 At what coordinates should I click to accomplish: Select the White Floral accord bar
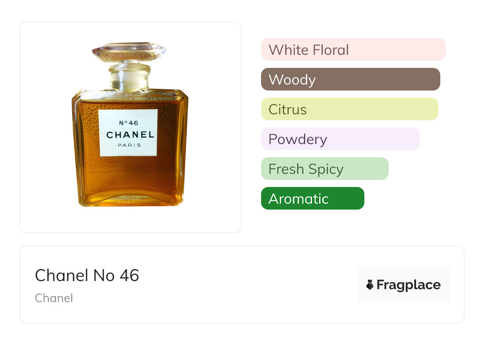pyautogui.click(x=353, y=50)
